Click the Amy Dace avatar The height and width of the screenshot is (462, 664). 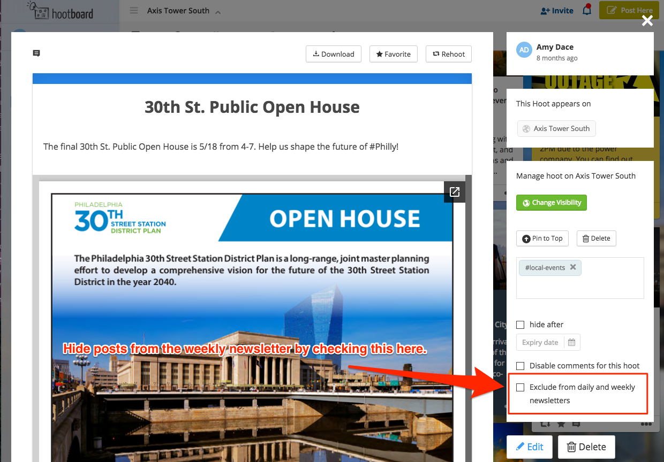pyautogui.click(x=524, y=50)
